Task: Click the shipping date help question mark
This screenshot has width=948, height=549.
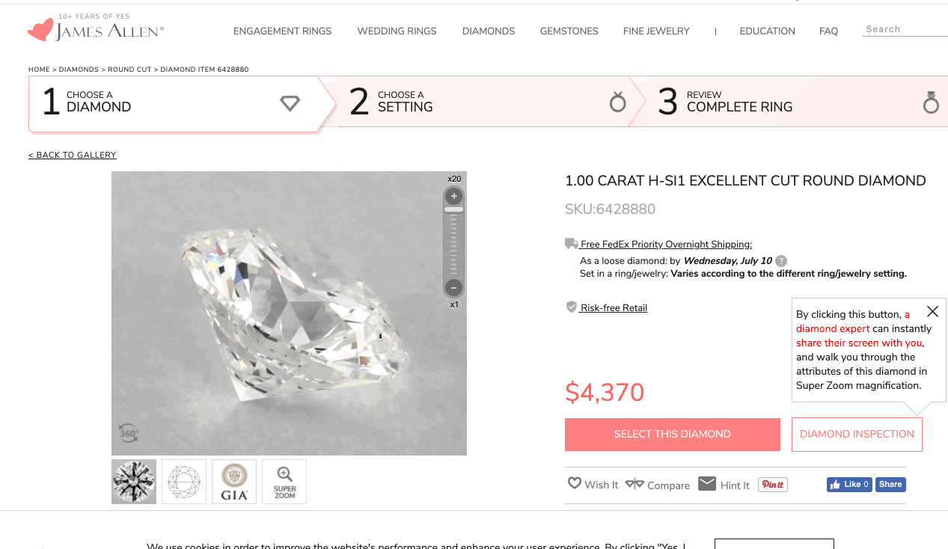Action: 781,261
